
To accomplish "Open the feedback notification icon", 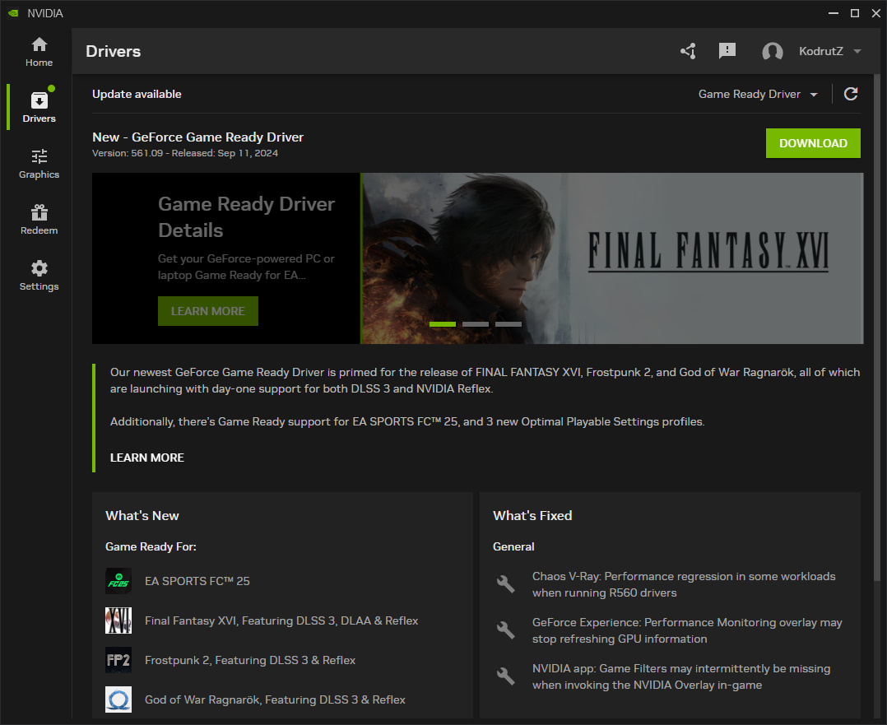I will coord(727,51).
